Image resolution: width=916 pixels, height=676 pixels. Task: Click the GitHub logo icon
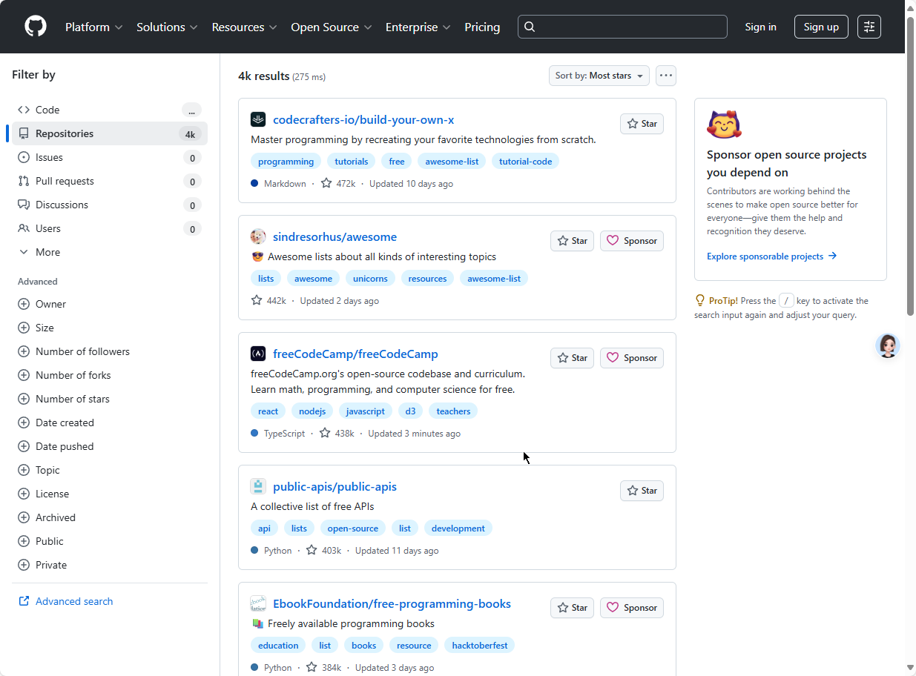click(x=36, y=27)
